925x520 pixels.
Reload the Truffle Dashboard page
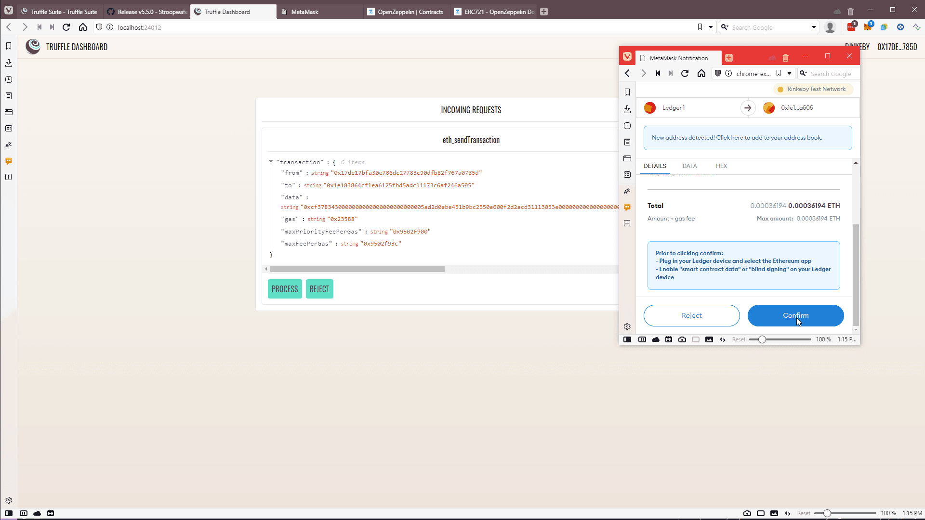tap(66, 27)
